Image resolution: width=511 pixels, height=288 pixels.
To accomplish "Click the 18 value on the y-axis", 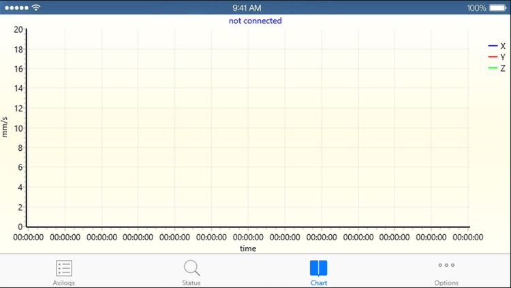I will pyautogui.click(x=18, y=50).
